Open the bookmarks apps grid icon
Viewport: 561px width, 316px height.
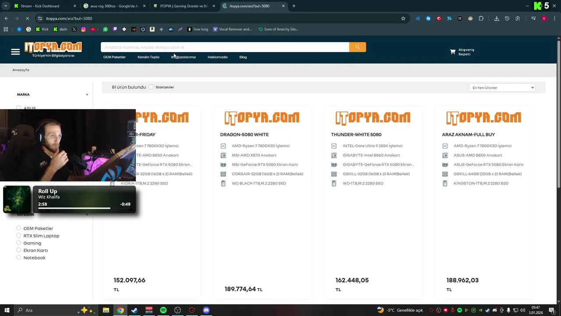pos(6,29)
